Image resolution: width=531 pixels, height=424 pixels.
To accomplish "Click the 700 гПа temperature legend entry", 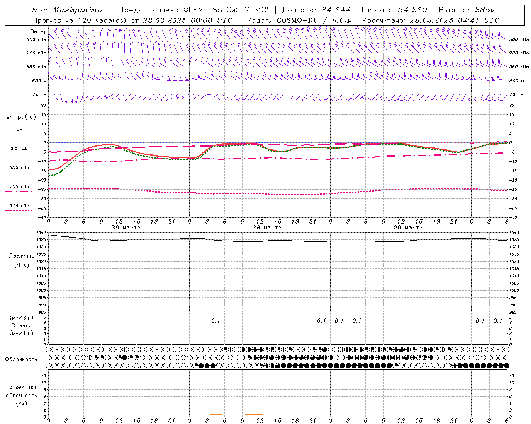I will (x=19, y=187).
